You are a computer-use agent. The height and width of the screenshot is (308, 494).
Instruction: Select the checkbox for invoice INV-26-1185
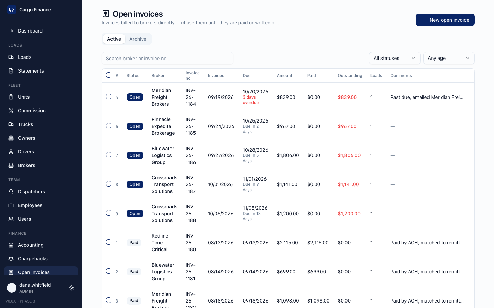click(x=109, y=126)
